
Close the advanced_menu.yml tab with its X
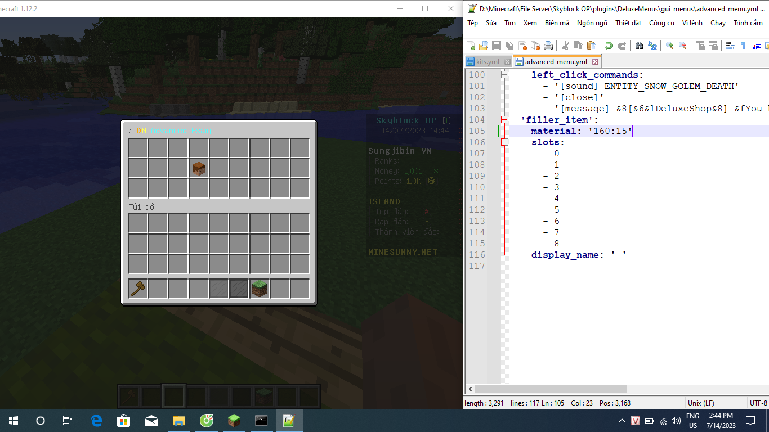pos(595,62)
